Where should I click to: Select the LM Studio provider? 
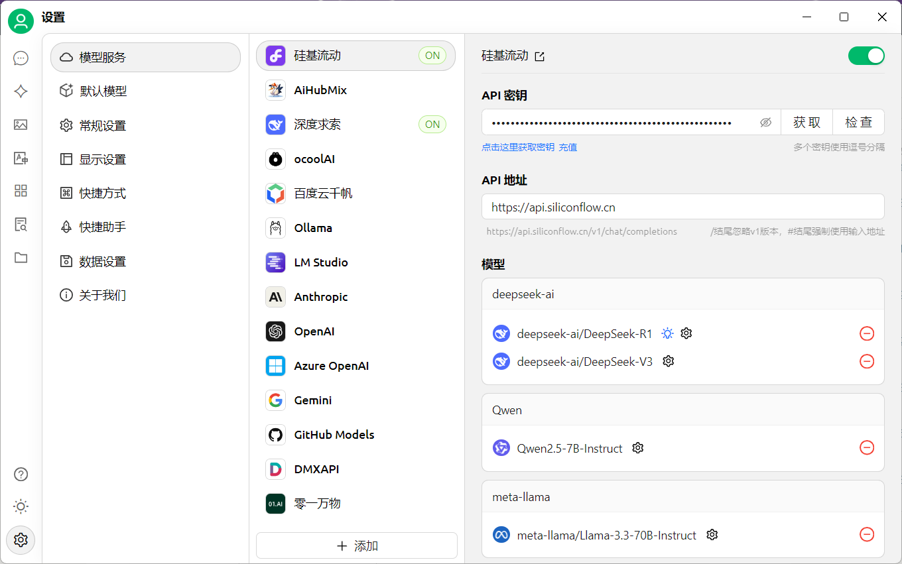(356, 262)
